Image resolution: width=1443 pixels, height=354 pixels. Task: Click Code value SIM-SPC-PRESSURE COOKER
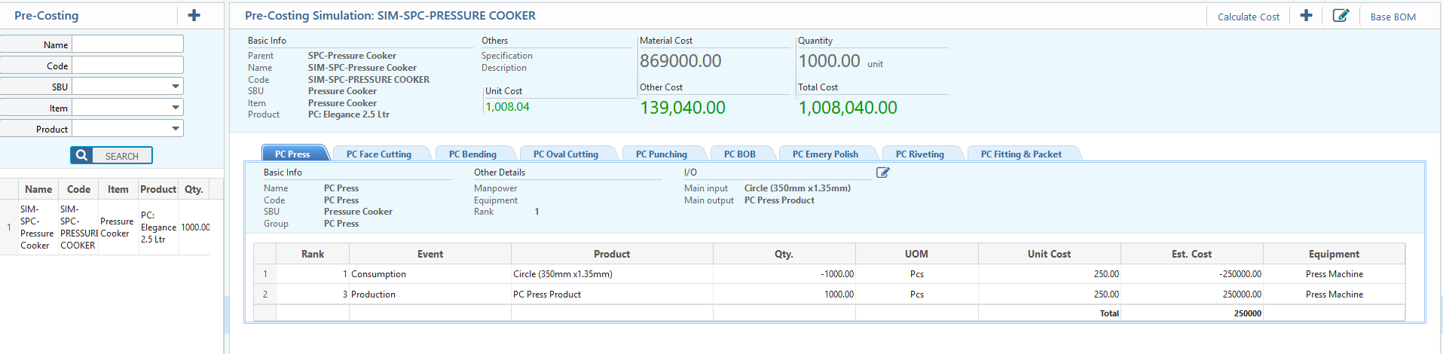(x=368, y=79)
